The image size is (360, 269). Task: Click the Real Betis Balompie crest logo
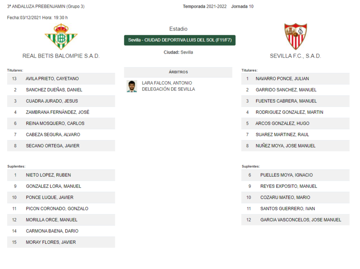pos(61,36)
